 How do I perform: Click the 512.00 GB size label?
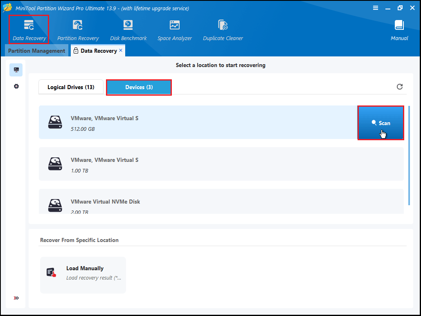point(83,129)
